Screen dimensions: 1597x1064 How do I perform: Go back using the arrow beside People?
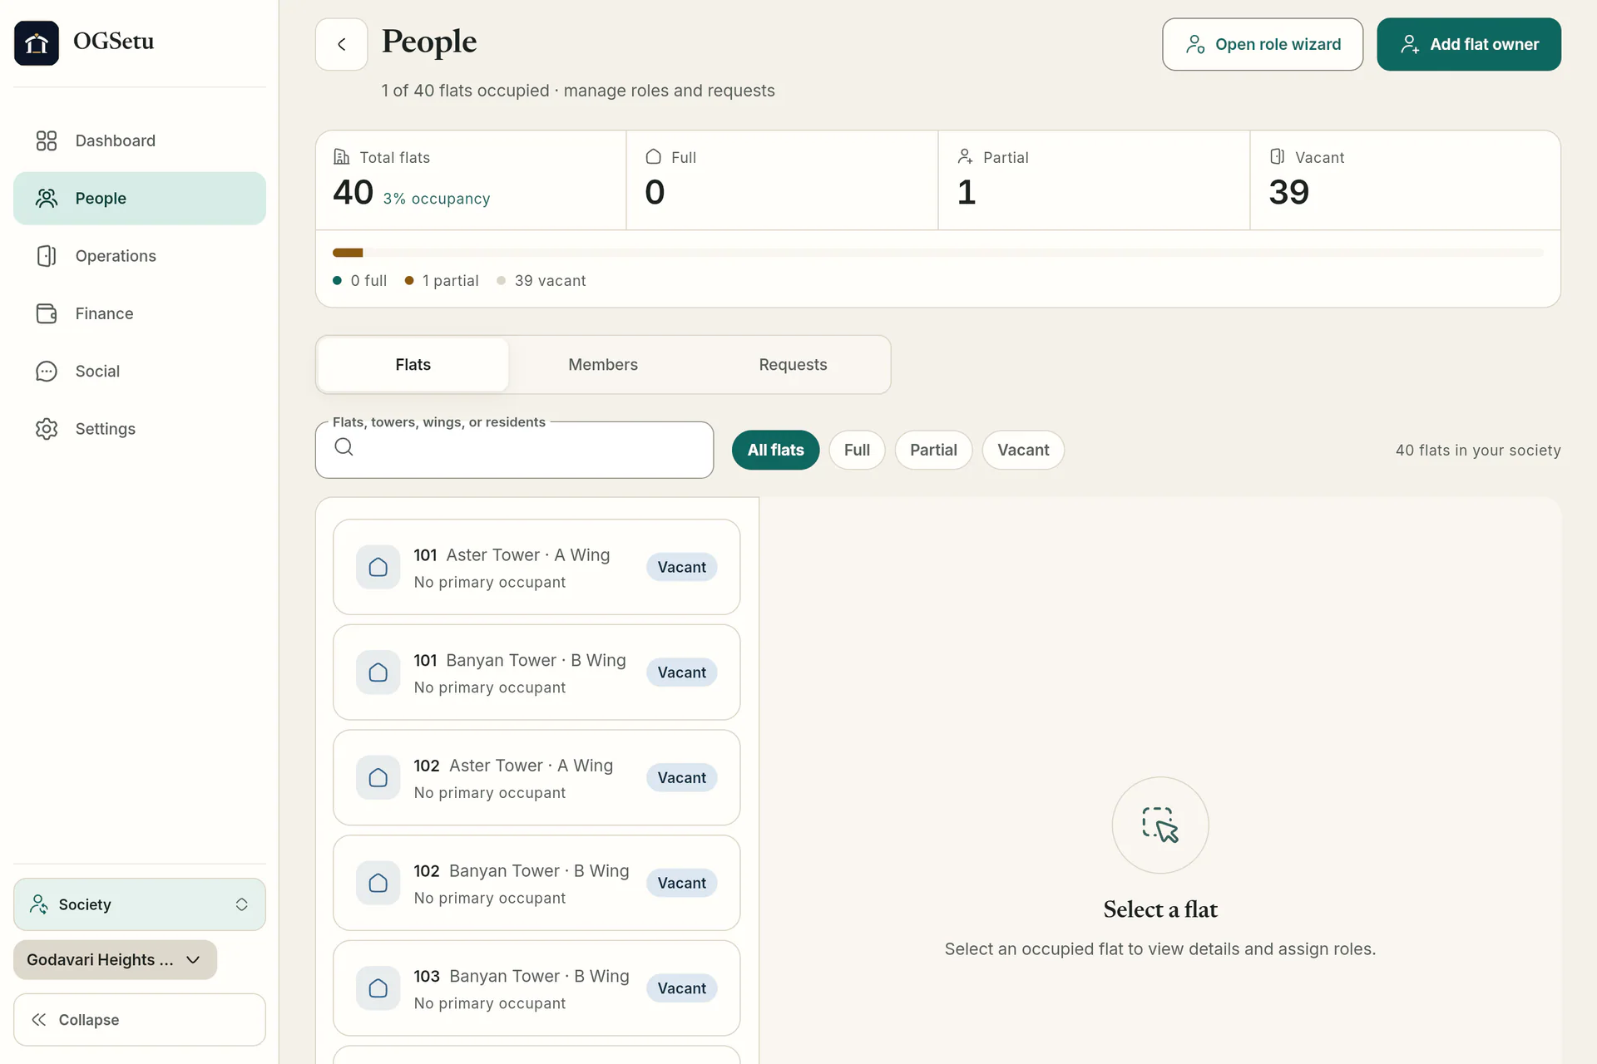(341, 44)
